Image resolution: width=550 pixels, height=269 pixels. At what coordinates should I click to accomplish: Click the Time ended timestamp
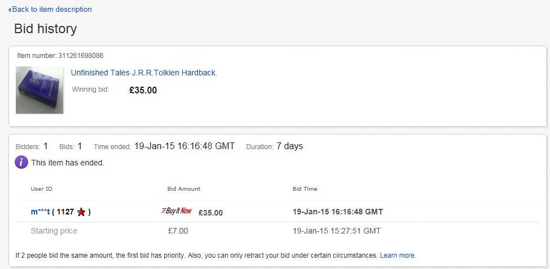[184, 146]
